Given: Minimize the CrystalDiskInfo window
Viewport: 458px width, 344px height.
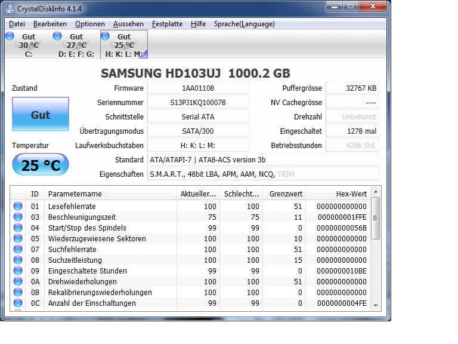Looking at the screenshot, I should pos(334,7).
